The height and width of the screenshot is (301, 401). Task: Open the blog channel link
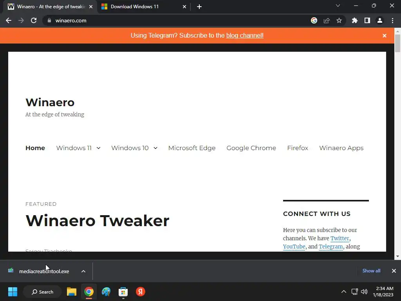tap(245, 36)
